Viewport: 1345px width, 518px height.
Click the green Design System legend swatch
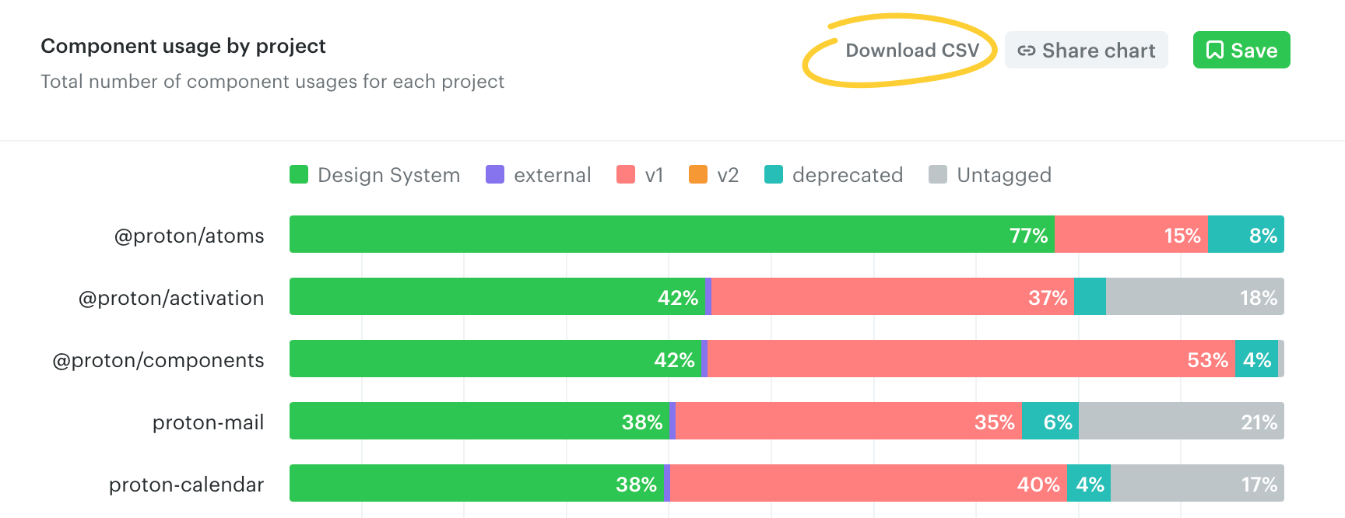coord(299,174)
